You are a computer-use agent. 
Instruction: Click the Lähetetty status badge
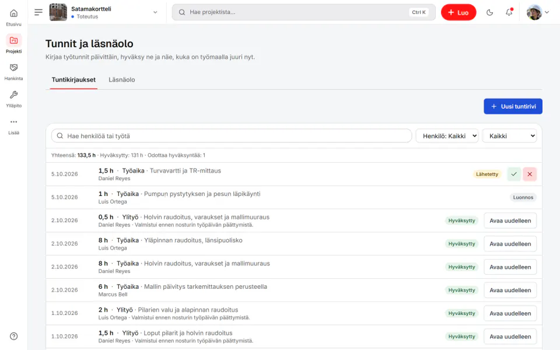(x=487, y=174)
